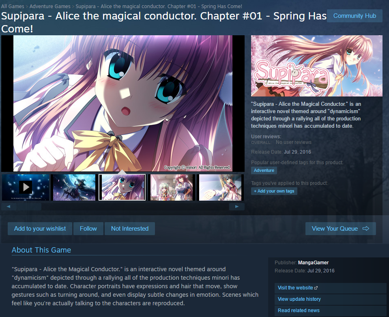This screenshot has width=389, height=317.
Task: Mark the game as Not Interested
Action: tap(130, 229)
